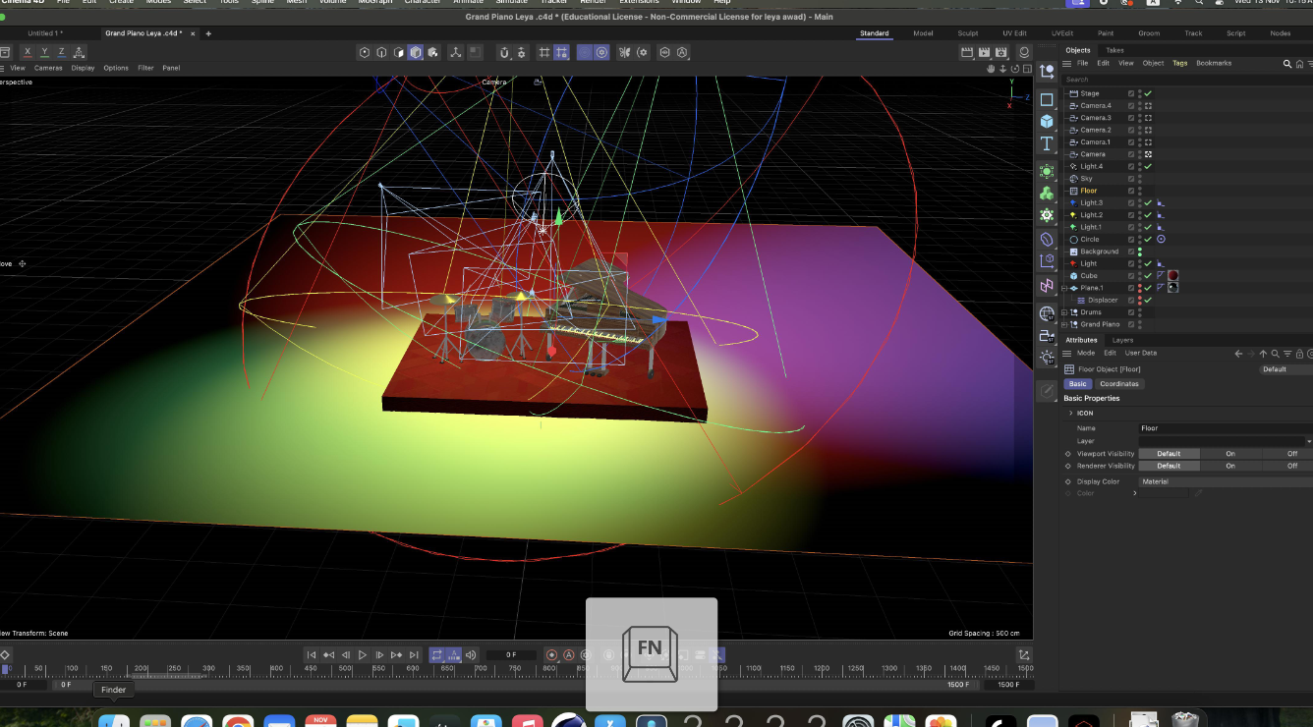Switch to the Layers tab

(1122, 340)
